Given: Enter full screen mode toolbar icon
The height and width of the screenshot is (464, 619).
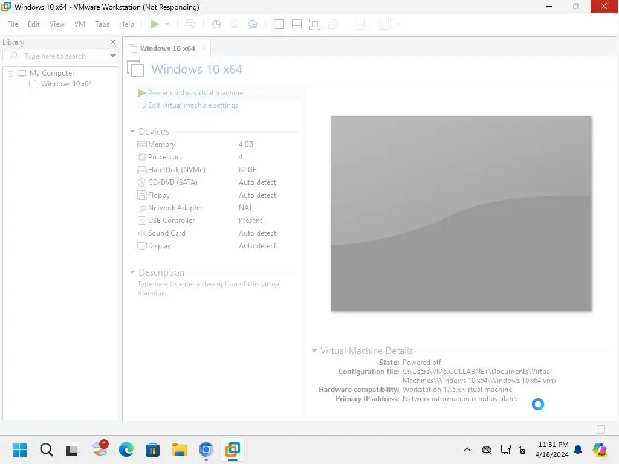Looking at the screenshot, I should 314,24.
